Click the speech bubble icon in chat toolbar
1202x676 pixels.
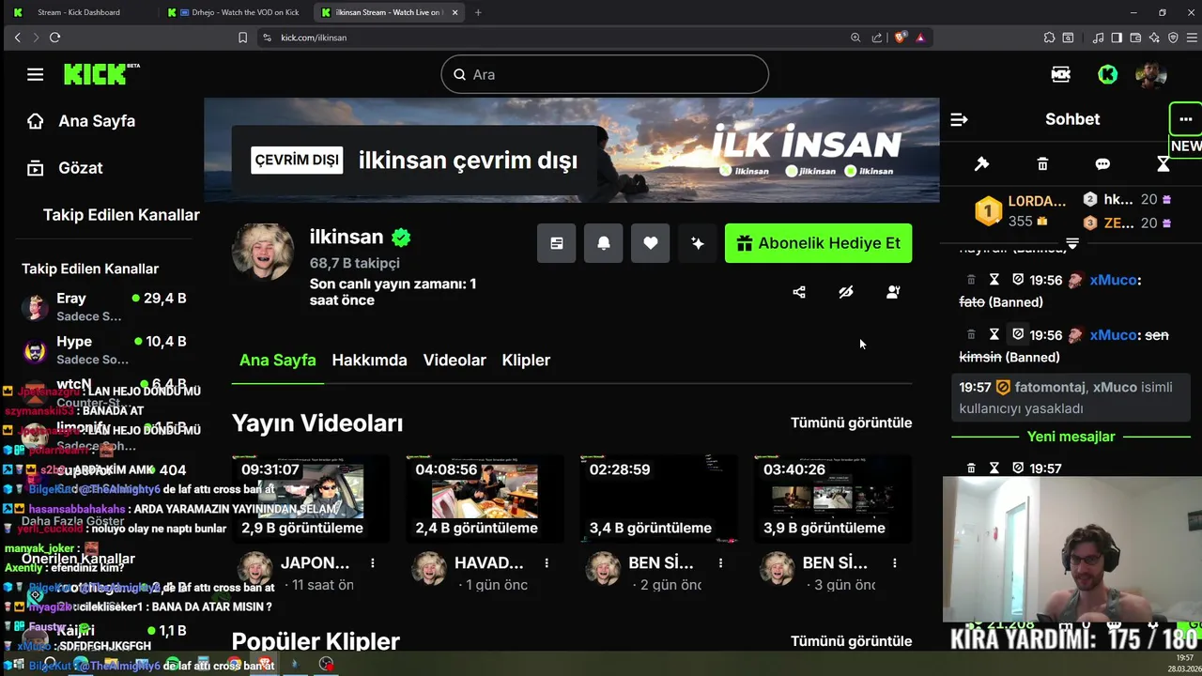pos(1102,164)
